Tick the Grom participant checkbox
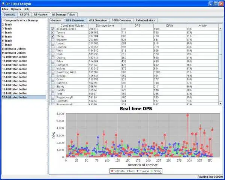 pyautogui.click(x=53, y=79)
